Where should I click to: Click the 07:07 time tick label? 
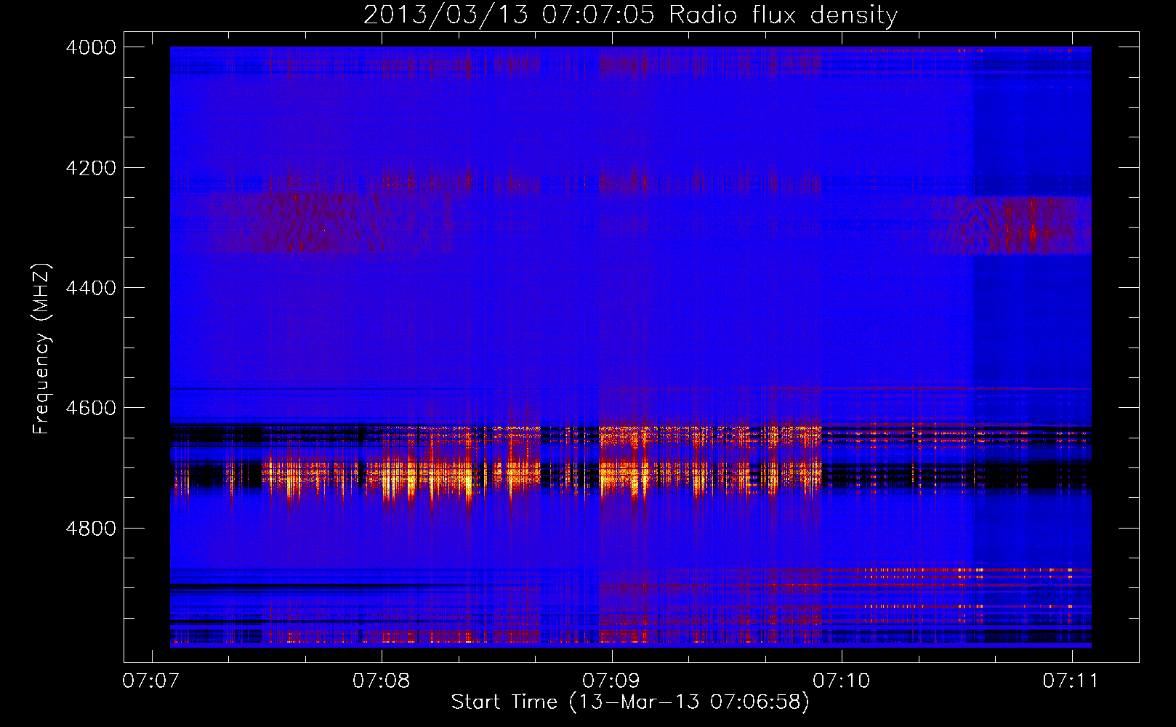(x=151, y=680)
